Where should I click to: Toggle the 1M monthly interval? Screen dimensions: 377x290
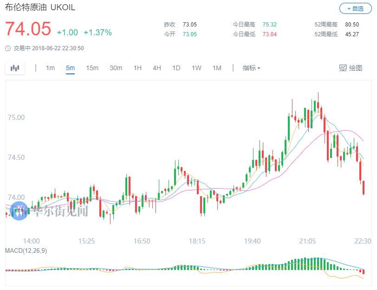click(x=216, y=67)
